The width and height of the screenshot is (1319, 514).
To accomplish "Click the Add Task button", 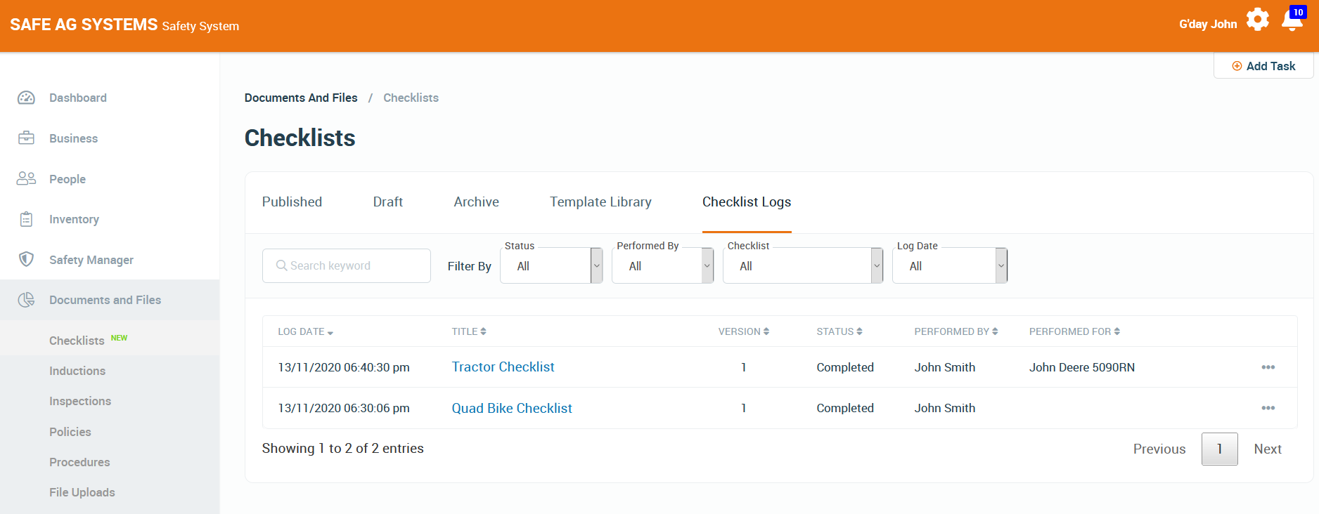I will [x=1263, y=66].
